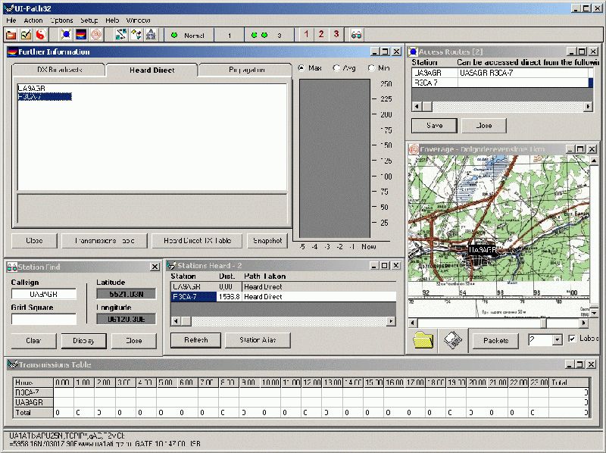This screenshot has height=453, width=606.
Task: Open the Options menu
Action: pyautogui.click(x=62, y=20)
